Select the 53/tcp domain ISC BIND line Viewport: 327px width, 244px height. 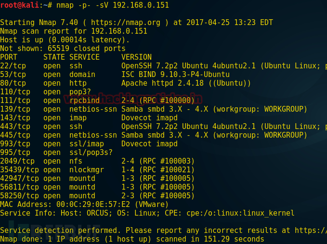pyautogui.click(x=115, y=75)
